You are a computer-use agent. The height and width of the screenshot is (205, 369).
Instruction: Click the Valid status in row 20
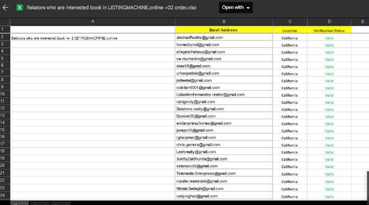pyautogui.click(x=329, y=166)
